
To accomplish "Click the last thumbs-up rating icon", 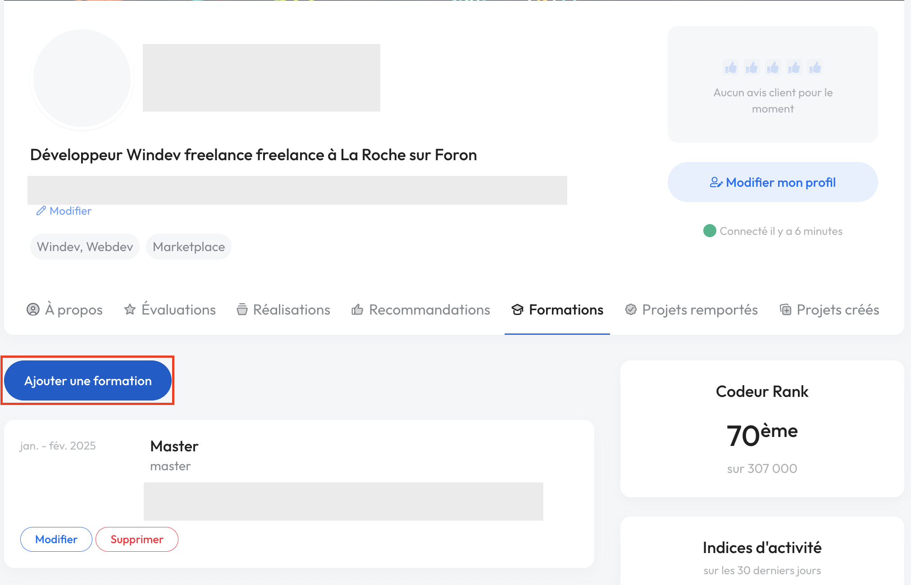I will (x=815, y=67).
